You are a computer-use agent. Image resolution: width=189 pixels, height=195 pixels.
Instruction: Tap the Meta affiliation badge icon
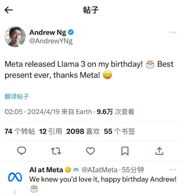(x=76, y=170)
